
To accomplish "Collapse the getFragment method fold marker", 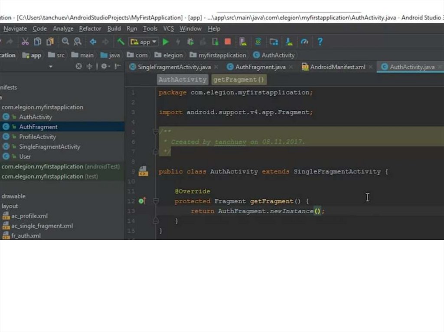I will (156, 201).
